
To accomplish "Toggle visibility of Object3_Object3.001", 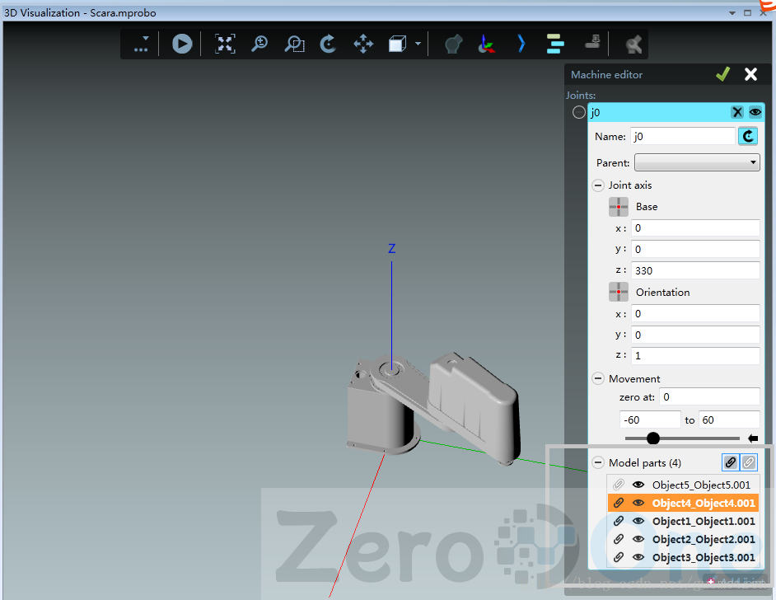I will tap(638, 557).
